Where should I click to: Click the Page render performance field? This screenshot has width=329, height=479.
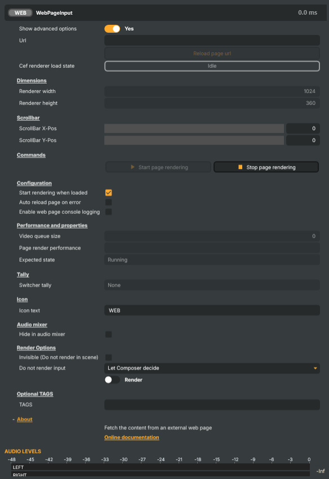(x=212, y=248)
